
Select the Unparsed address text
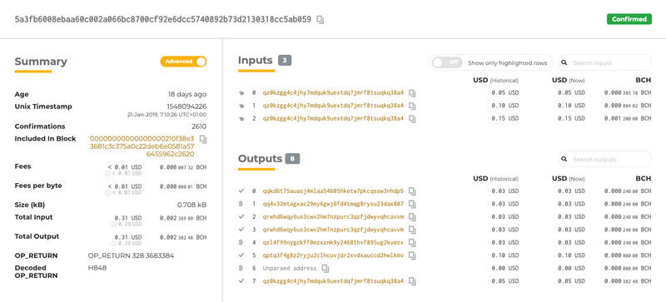[x=289, y=269]
